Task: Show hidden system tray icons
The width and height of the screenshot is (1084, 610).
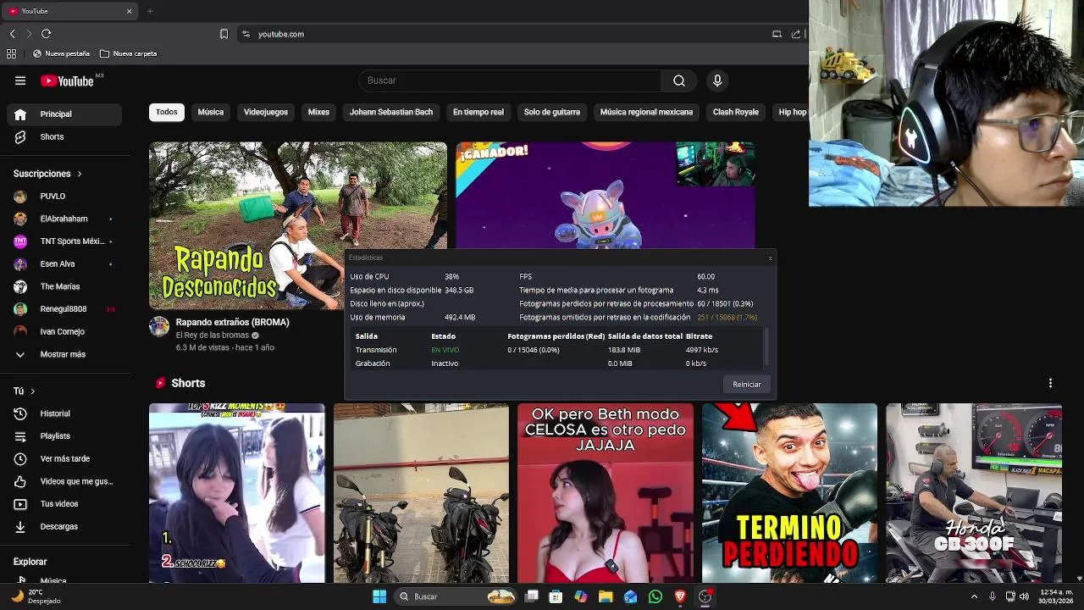Action: point(974,596)
